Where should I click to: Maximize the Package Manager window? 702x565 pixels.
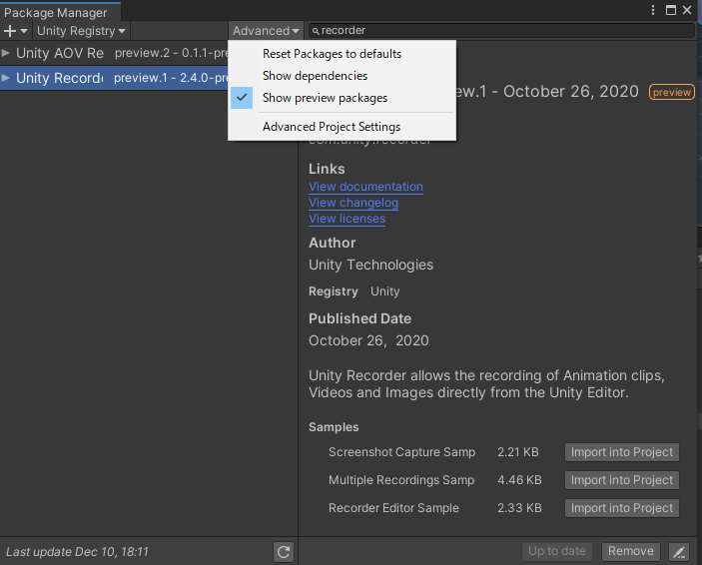(x=670, y=10)
